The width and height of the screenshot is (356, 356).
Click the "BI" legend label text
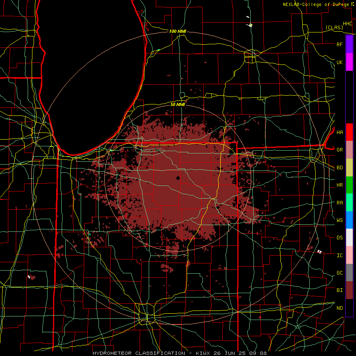click(339, 290)
